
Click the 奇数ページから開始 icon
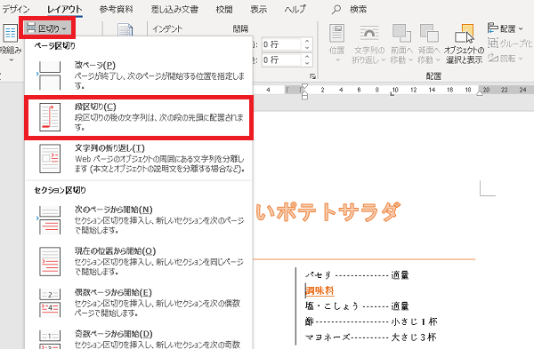[50, 340]
